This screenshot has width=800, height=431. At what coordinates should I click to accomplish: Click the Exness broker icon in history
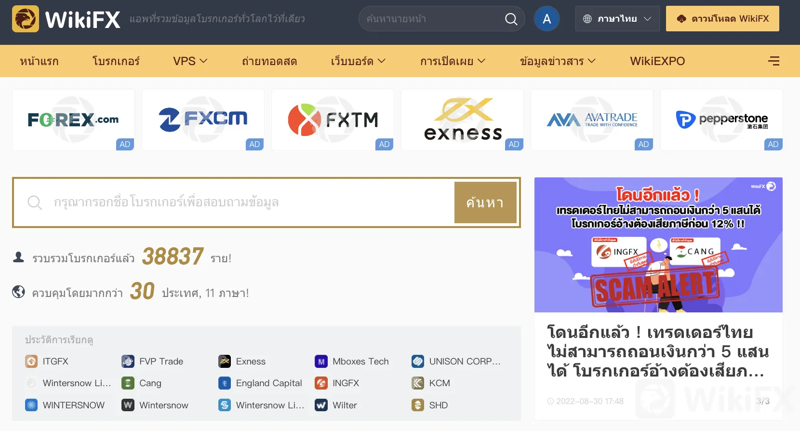coord(225,361)
